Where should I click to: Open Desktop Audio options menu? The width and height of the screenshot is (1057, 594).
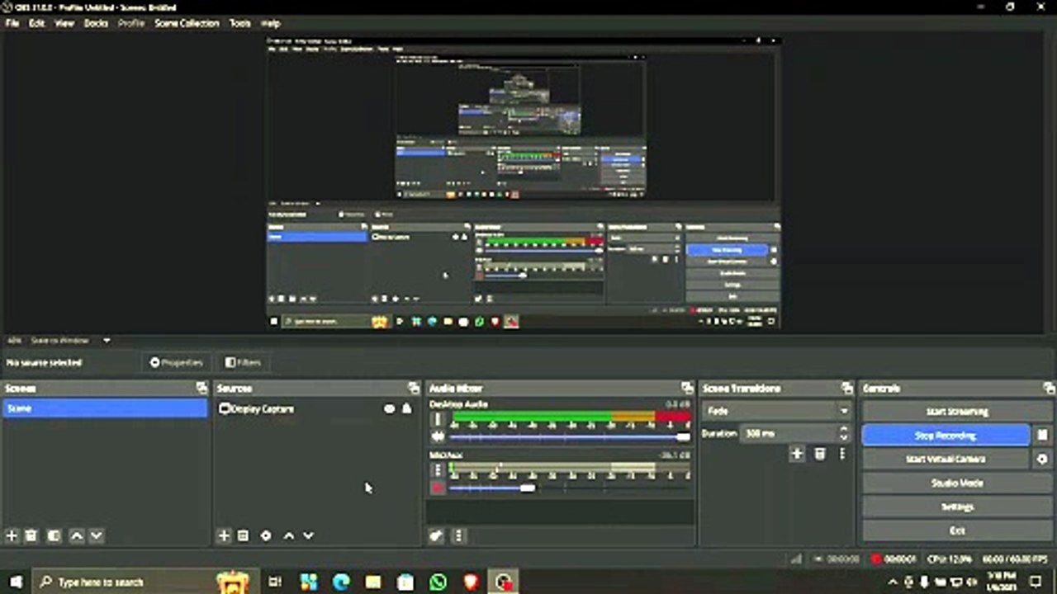tap(438, 419)
